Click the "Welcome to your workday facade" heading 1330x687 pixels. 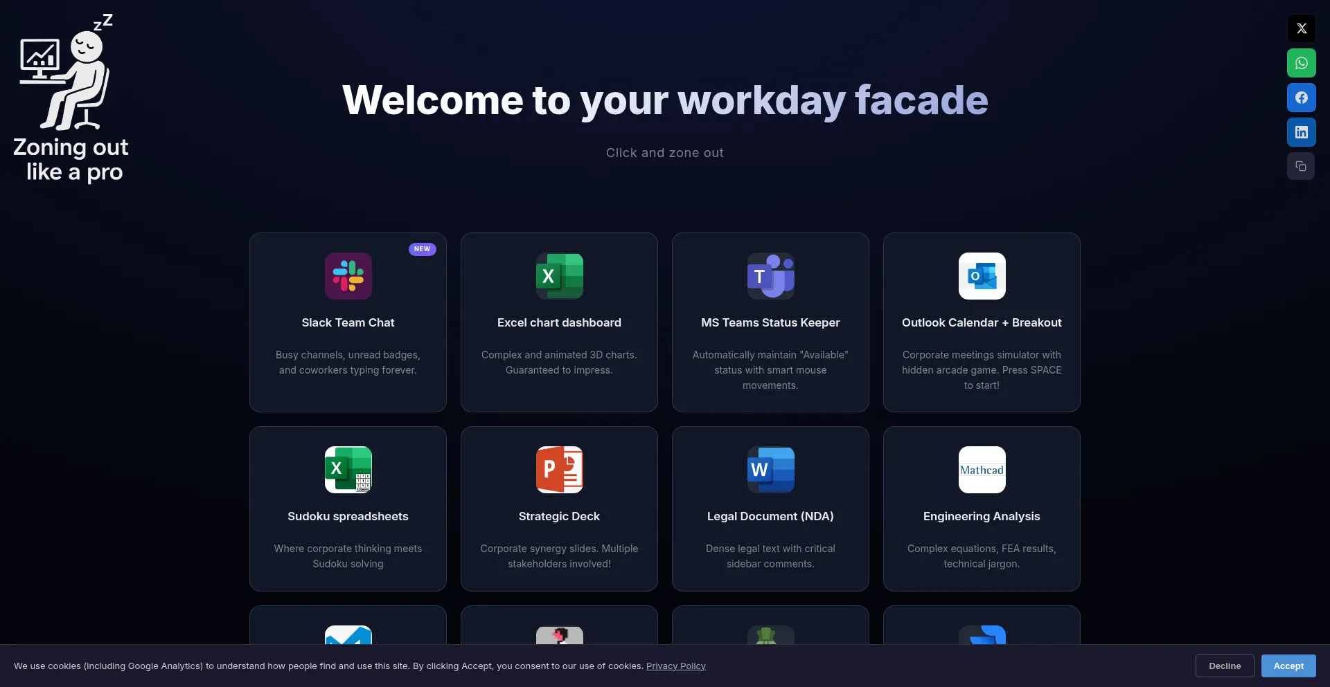[x=665, y=100]
